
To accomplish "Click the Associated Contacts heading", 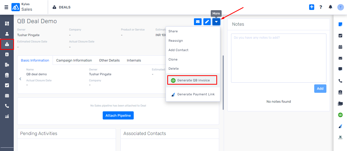I will [145, 133].
